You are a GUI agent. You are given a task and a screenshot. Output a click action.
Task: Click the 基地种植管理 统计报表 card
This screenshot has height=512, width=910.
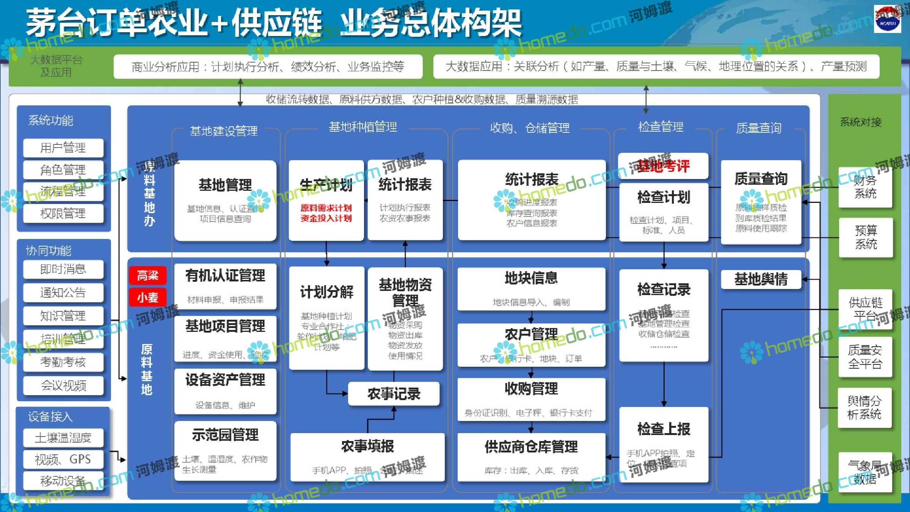point(405,200)
